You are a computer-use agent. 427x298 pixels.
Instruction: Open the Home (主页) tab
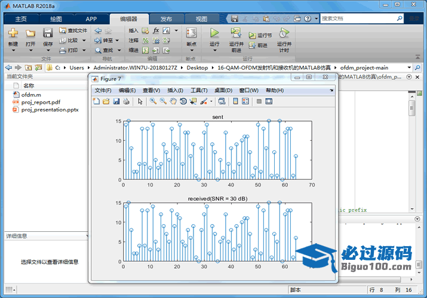pos(21,18)
